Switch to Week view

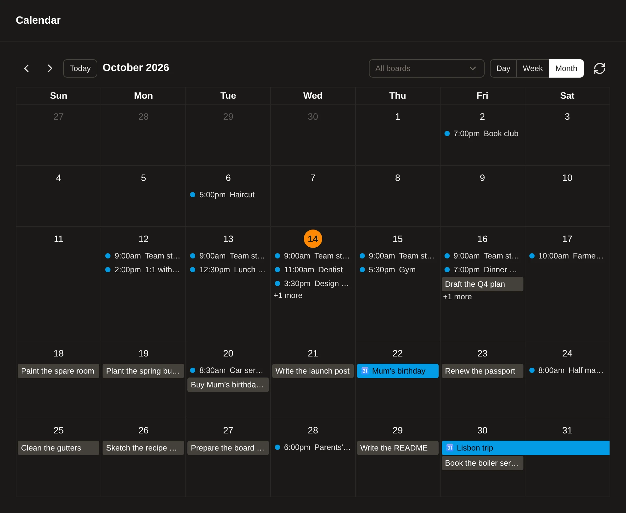coord(533,68)
